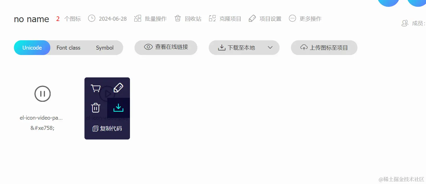Choose 克隆项目 to clone project
Viewport: 426px width, 184px height.
(225, 19)
